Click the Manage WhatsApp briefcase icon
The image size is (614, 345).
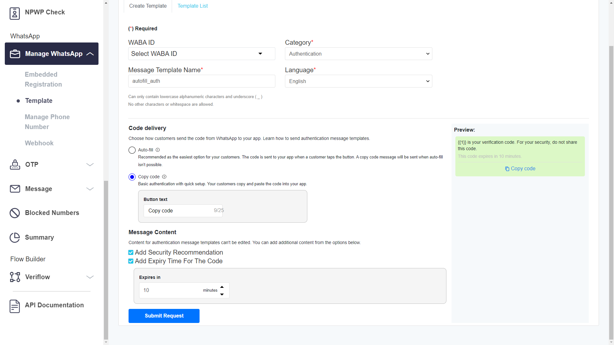click(x=15, y=54)
